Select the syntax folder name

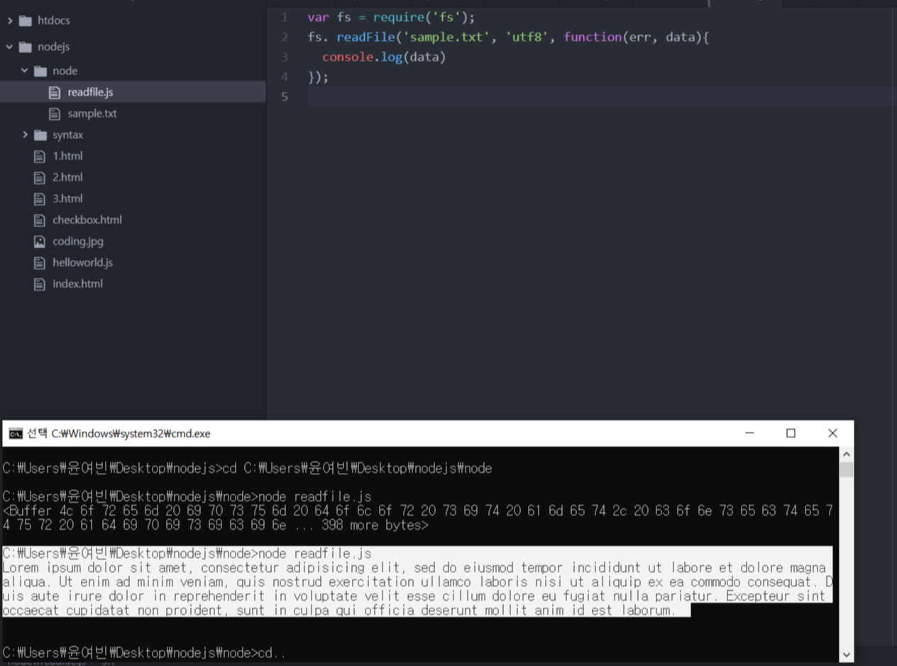point(68,135)
